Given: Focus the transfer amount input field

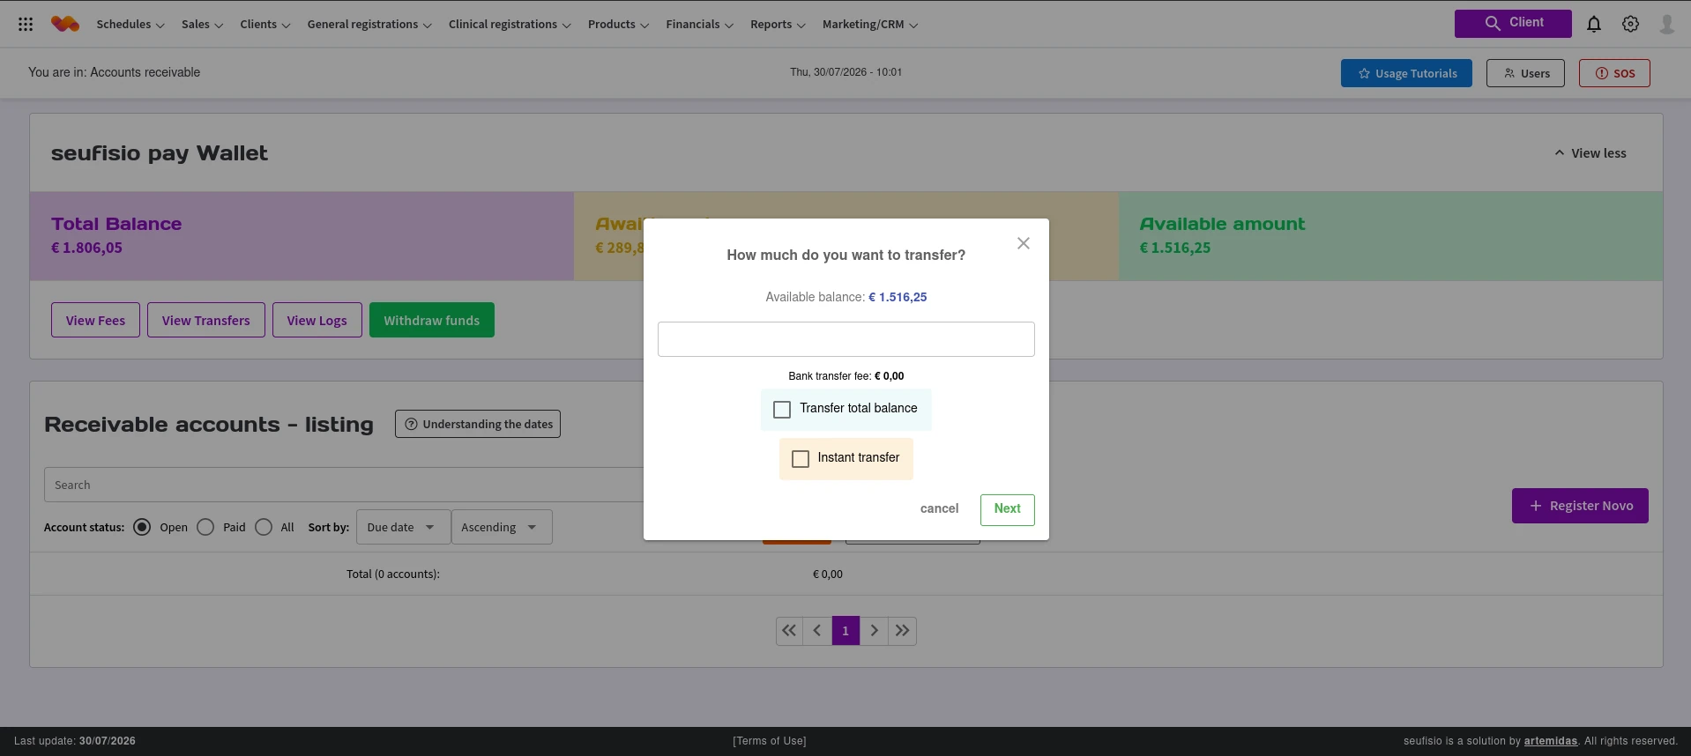Looking at the screenshot, I should [x=846, y=339].
